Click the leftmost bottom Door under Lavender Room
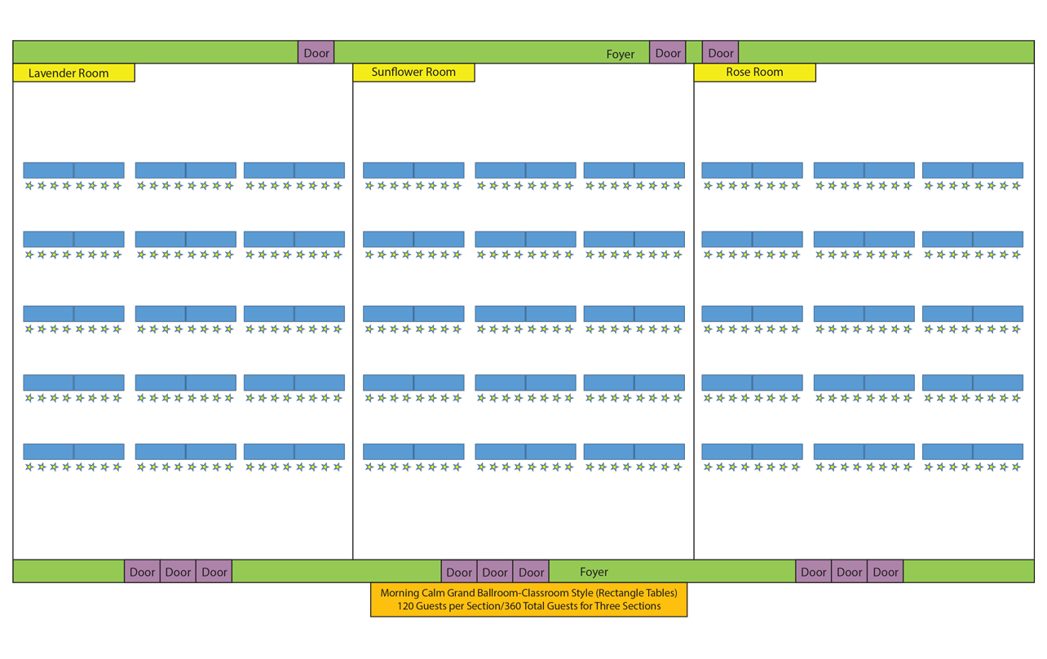 pos(142,571)
